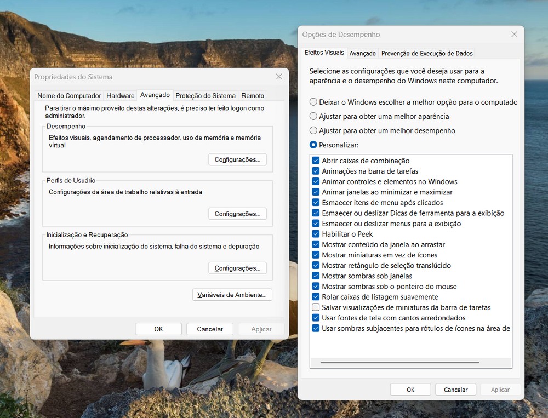The width and height of the screenshot is (548, 418).
Task: Close the Propriedades do Sistema window
Action: 279,77
